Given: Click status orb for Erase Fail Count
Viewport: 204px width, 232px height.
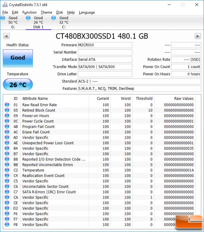Looking at the screenshot, I should coord(7,132).
